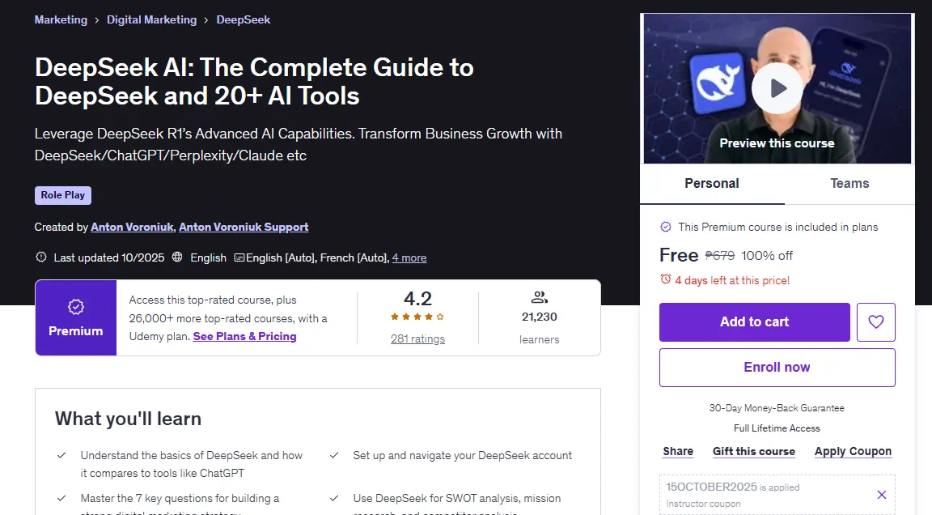Image resolution: width=932 pixels, height=515 pixels.
Task: Click checkmark beside 'Set up and navigate'
Action: coord(334,456)
